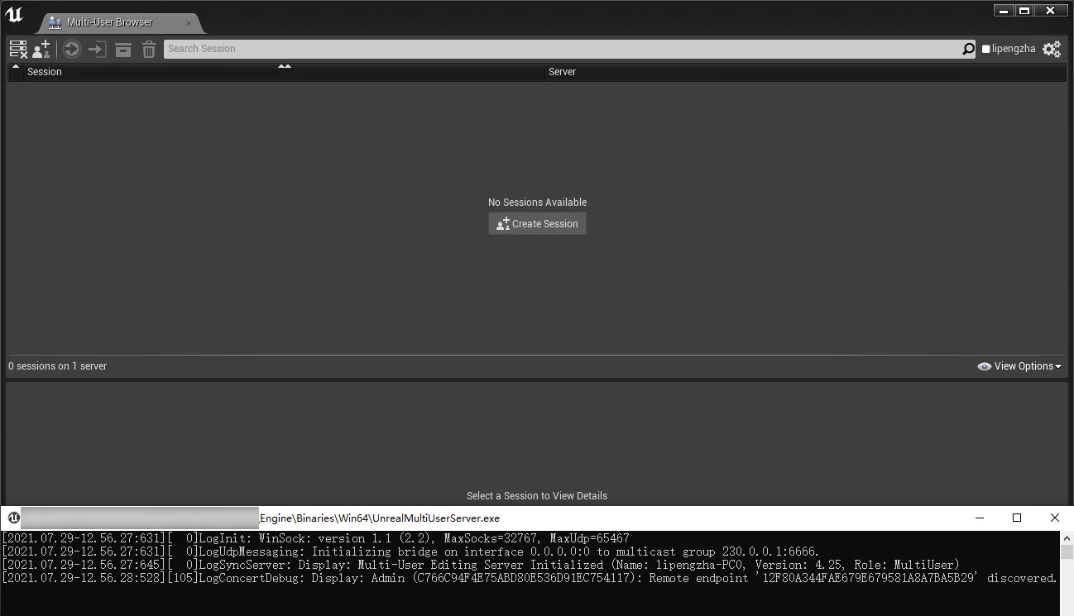
Task: Click the Unreal Engine logo icon top left
Action: 13,12
